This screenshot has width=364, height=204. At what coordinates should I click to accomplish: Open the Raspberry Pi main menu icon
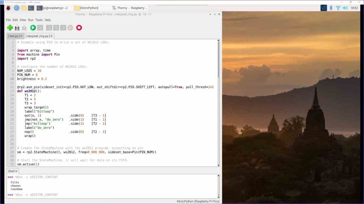tap(8, 8)
